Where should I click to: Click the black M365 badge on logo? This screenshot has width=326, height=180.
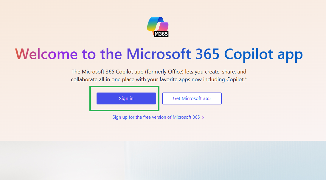pyautogui.click(x=161, y=34)
